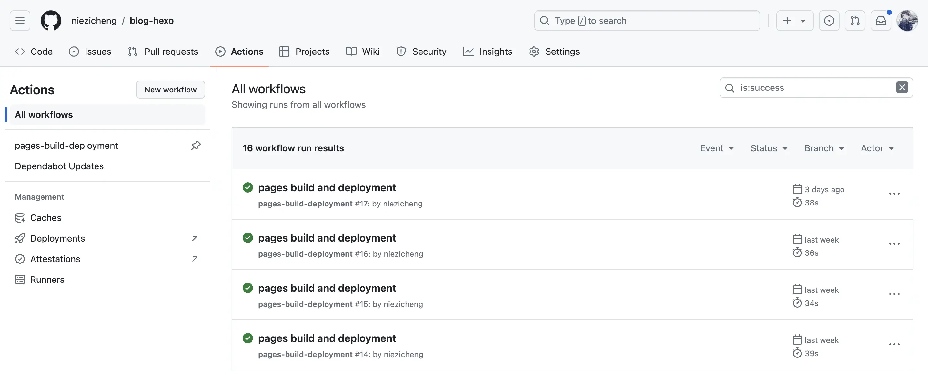The image size is (928, 371).
Task: Switch to the Insights tab
Action: tap(488, 52)
